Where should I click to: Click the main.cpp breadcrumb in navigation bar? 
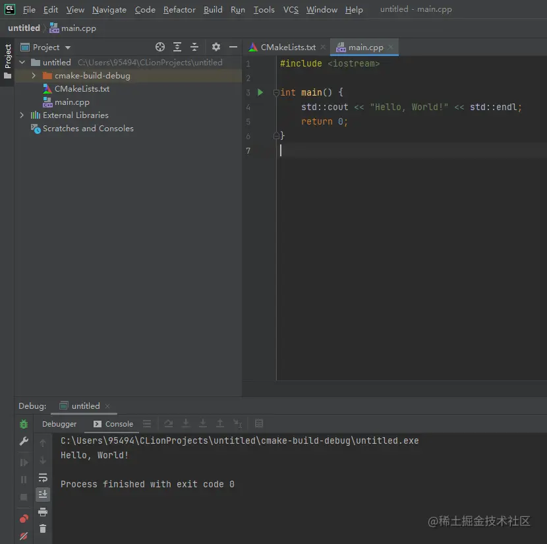click(x=72, y=28)
